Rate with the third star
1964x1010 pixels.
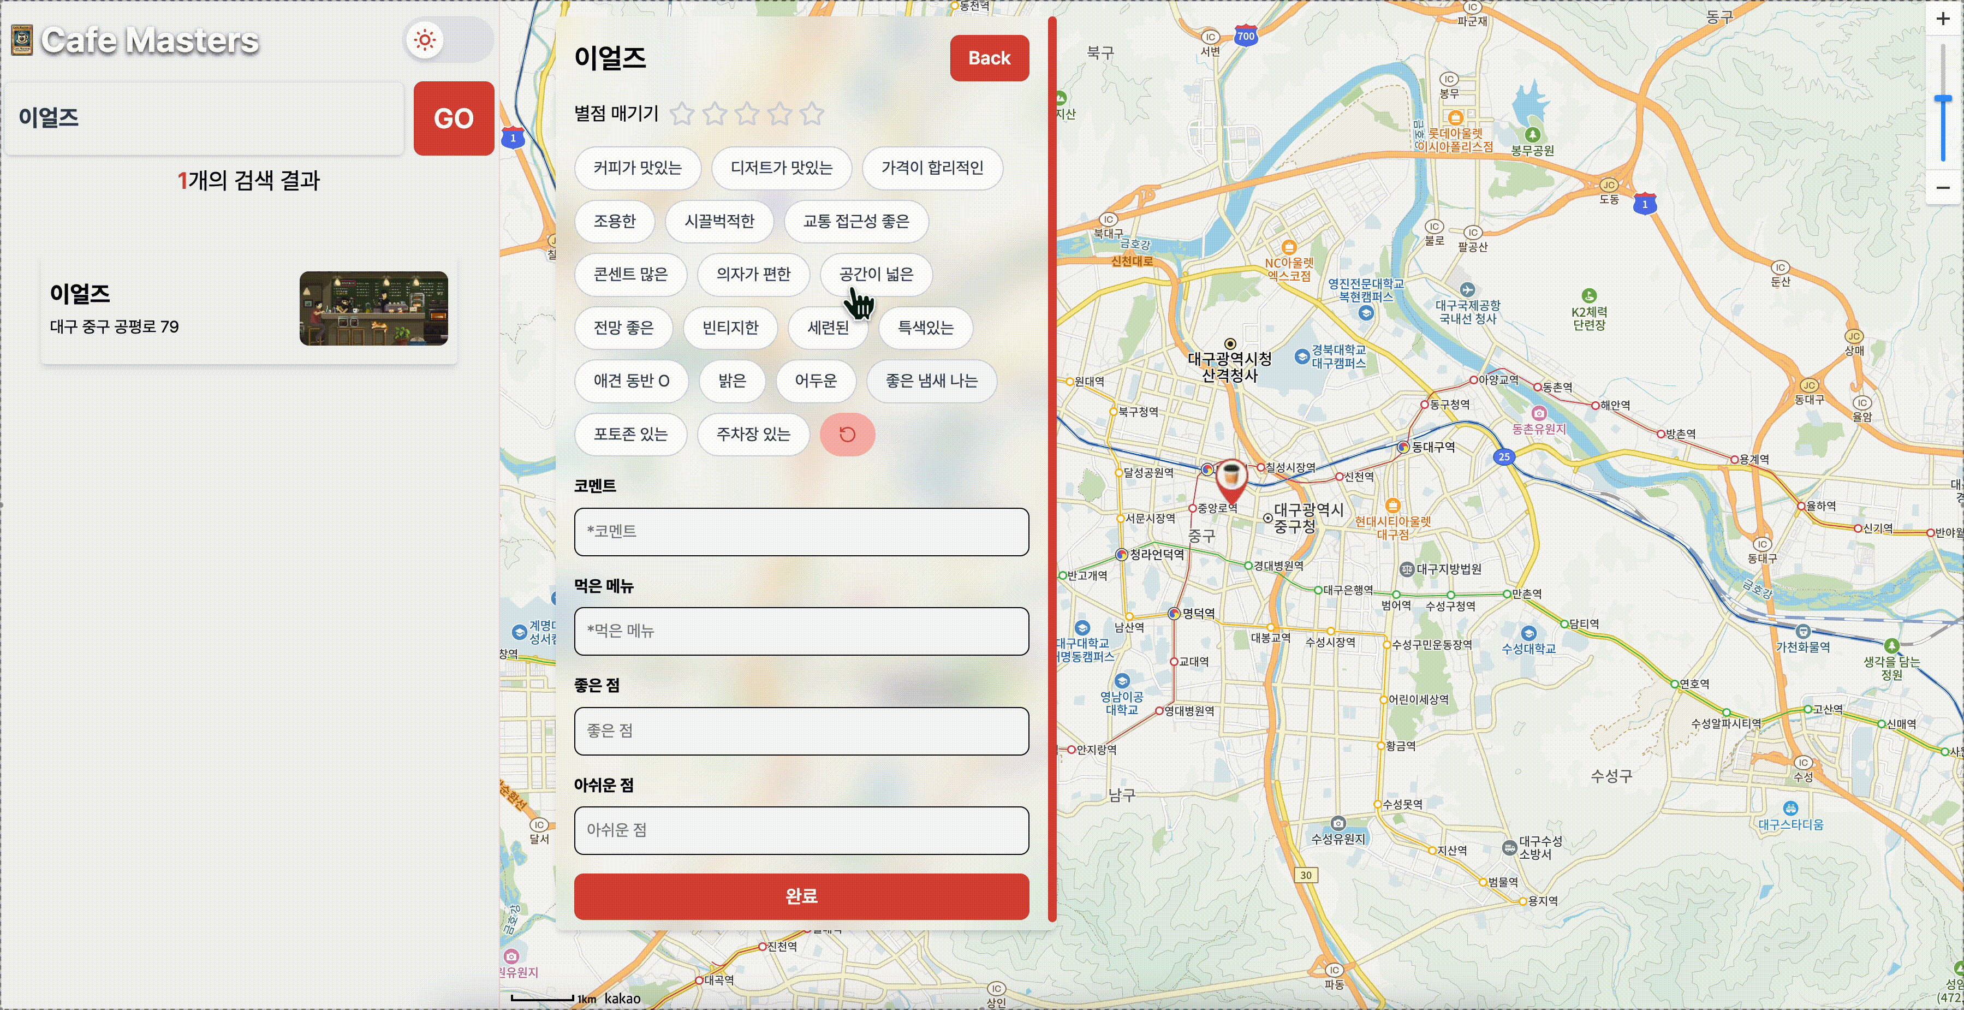pyautogui.click(x=746, y=114)
